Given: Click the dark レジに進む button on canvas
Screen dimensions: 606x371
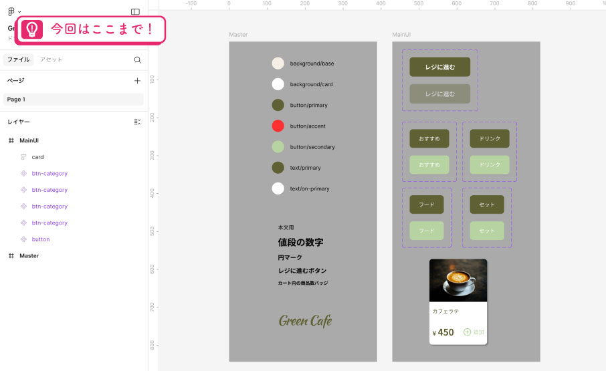Looking at the screenshot, I should pyautogui.click(x=440, y=67).
